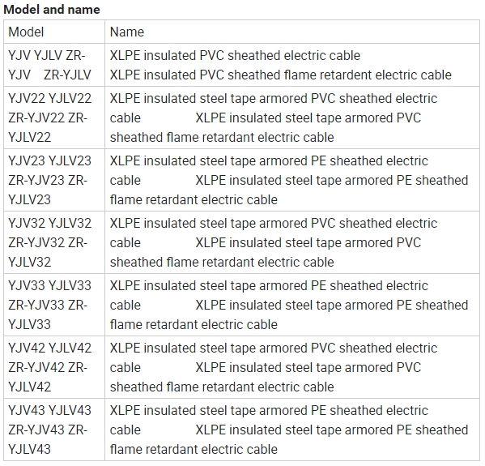Select the 'Name' column header cell
This screenshot has height=466, width=485.
(x=292, y=32)
